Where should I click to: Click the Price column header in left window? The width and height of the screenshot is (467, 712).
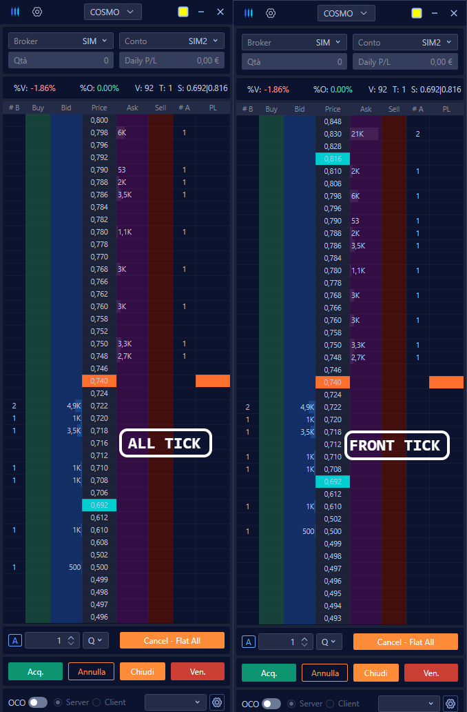99,108
